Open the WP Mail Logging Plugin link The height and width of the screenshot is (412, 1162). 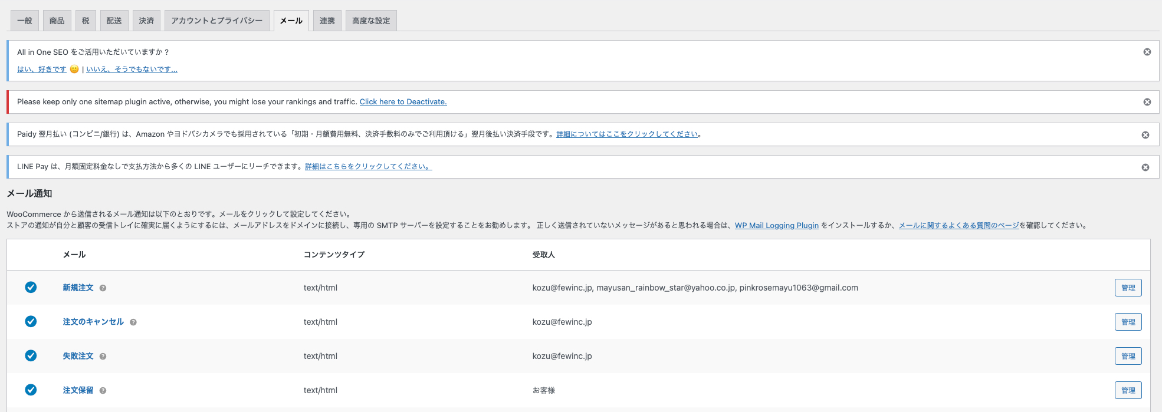776,225
